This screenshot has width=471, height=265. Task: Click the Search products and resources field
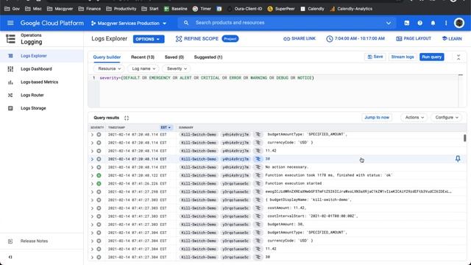coord(230,23)
